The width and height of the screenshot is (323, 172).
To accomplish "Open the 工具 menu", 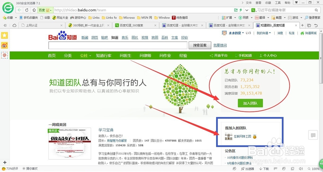I will tap(278, 3).
